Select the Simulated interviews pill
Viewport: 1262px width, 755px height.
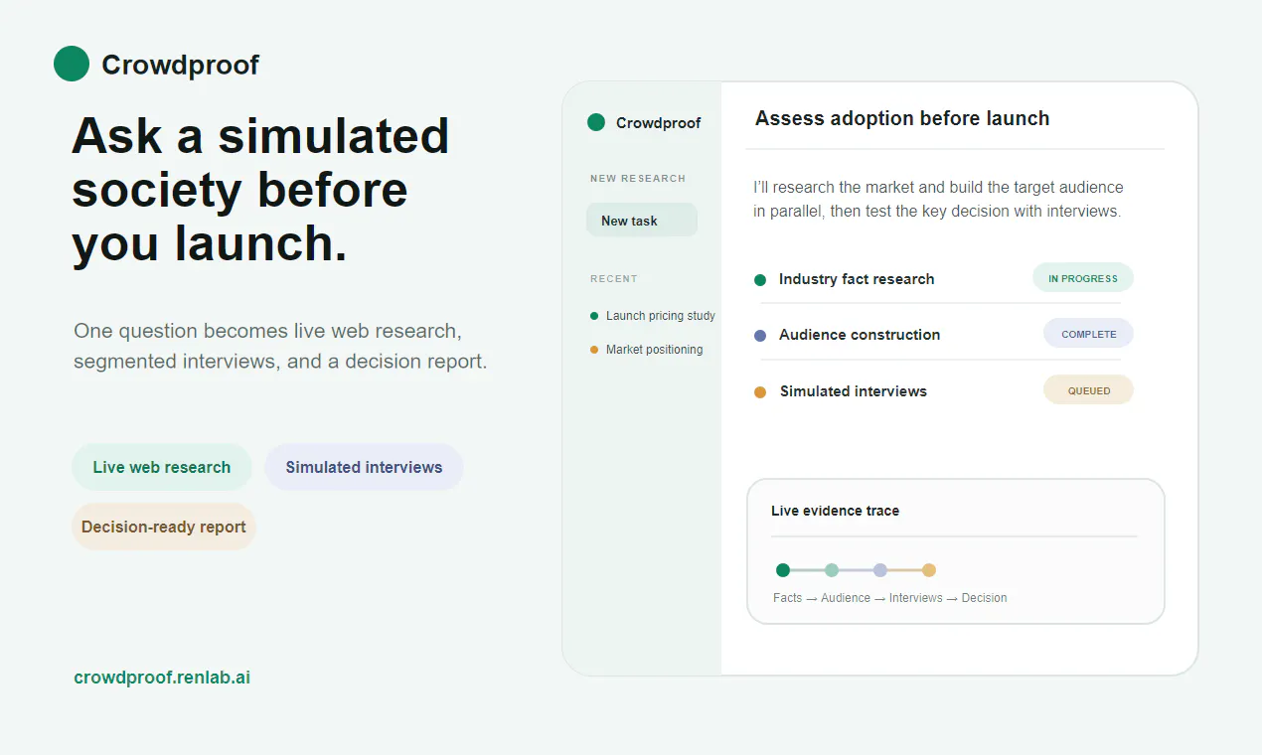click(364, 467)
